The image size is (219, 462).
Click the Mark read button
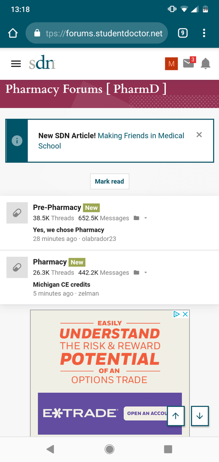109,181
